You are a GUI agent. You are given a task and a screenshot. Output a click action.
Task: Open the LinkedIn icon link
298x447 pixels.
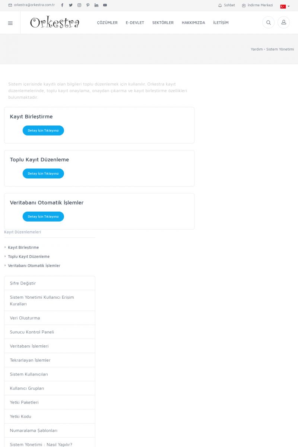(96, 5)
